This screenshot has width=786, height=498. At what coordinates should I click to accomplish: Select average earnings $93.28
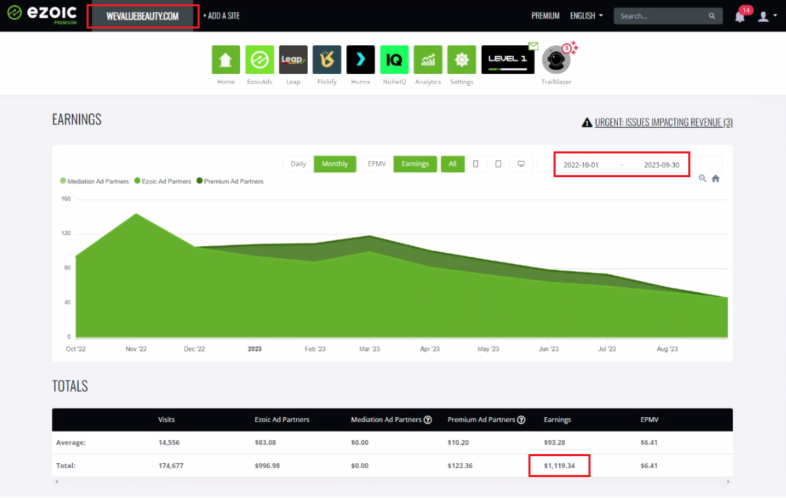(x=554, y=443)
